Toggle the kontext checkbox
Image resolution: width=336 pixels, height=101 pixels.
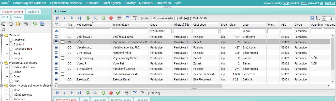pyautogui.click(x=154, y=18)
